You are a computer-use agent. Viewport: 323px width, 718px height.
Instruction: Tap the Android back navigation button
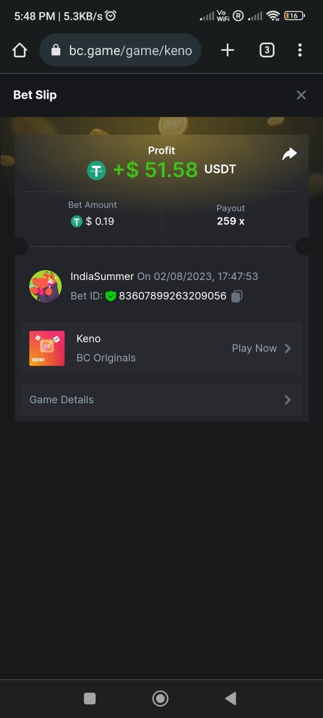click(230, 698)
